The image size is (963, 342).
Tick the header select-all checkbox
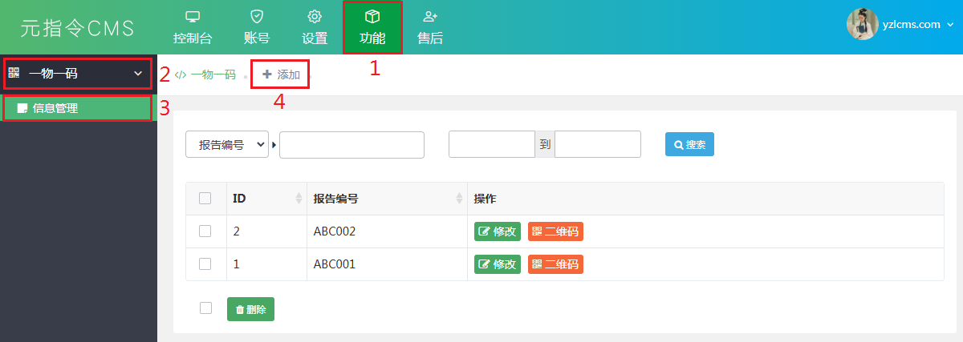(205, 199)
